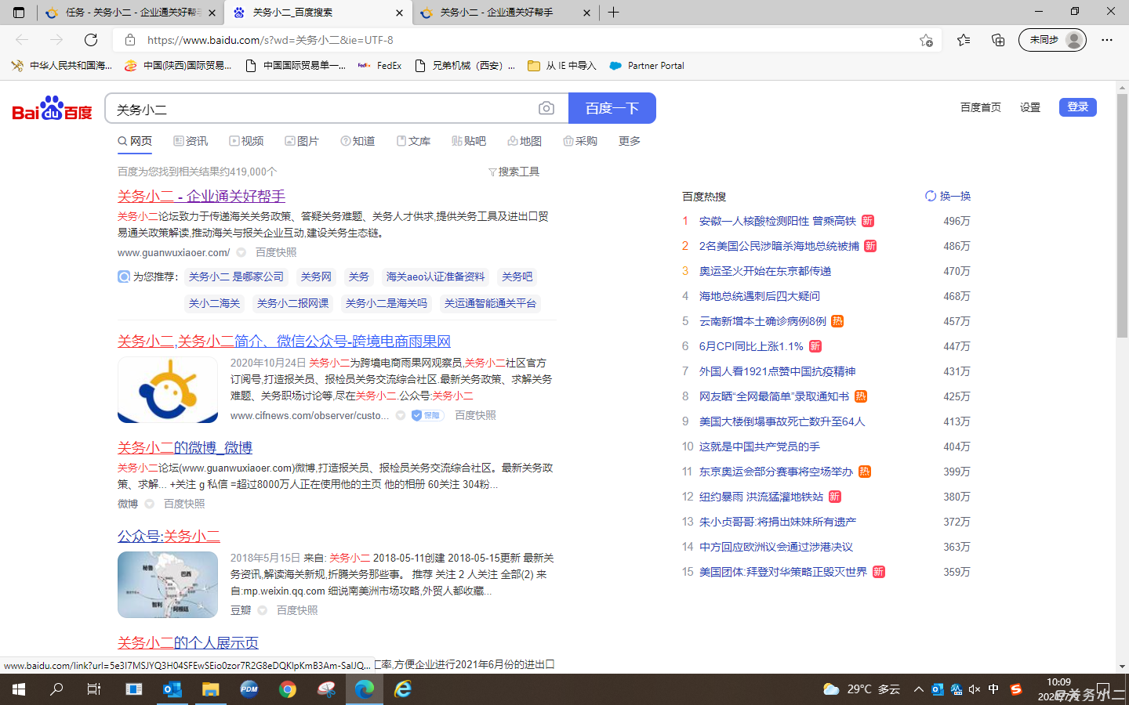
Task: Open Internet Explorer from the taskbar
Action: (x=403, y=689)
